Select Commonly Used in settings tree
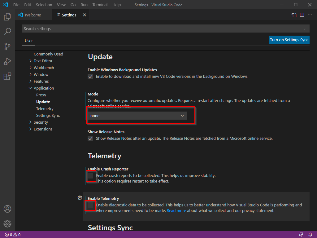The image size is (317, 238). click(x=48, y=54)
